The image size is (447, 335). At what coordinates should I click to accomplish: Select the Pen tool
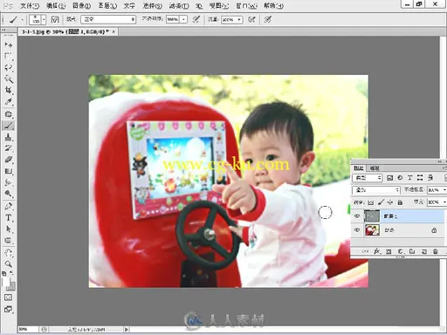8,206
